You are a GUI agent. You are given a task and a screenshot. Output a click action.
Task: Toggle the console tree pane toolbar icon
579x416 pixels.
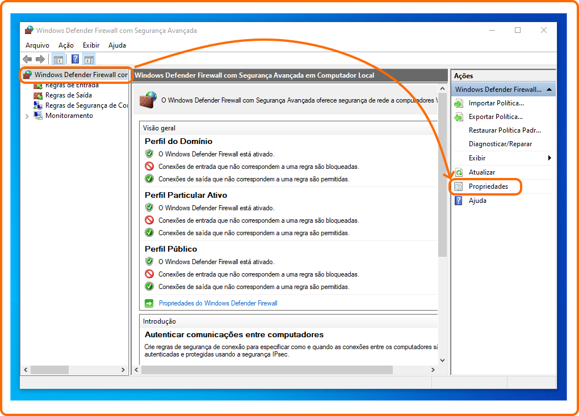58,59
